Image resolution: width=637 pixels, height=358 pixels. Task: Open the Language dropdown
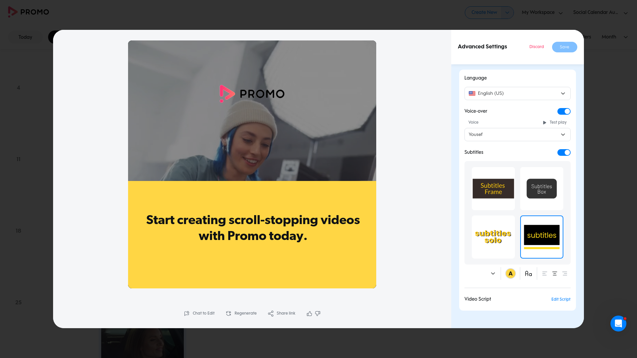pyautogui.click(x=518, y=93)
